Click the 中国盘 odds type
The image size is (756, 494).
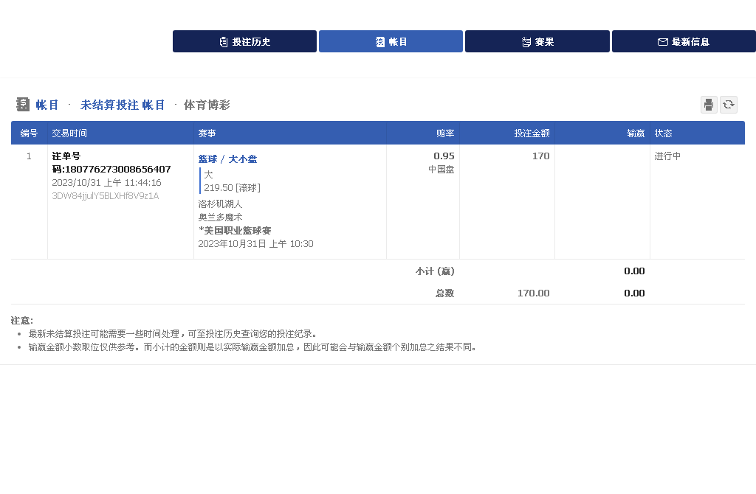pos(441,170)
